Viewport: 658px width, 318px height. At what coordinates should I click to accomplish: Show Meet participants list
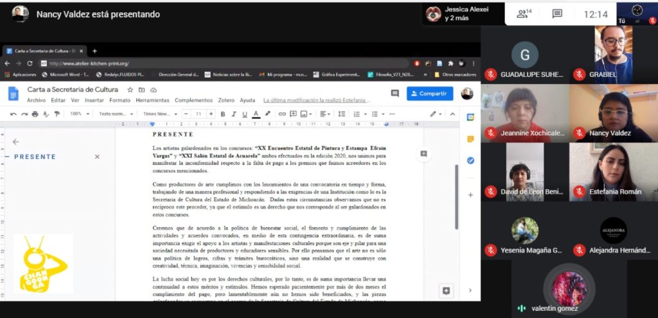click(x=524, y=14)
